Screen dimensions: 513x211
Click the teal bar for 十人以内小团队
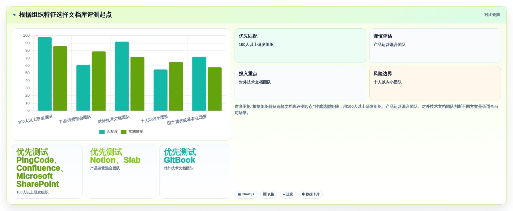[x=161, y=90]
